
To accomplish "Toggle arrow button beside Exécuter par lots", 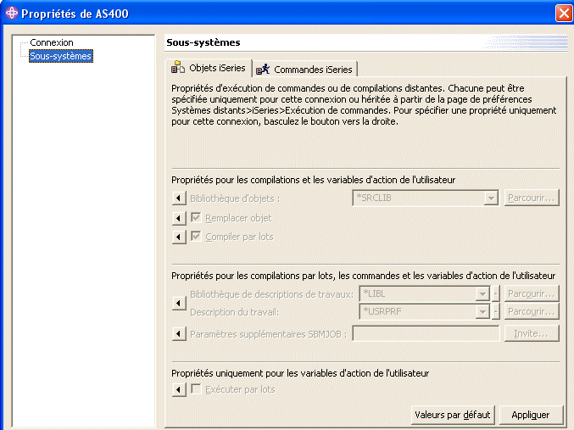I will pyautogui.click(x=179, y=389).
